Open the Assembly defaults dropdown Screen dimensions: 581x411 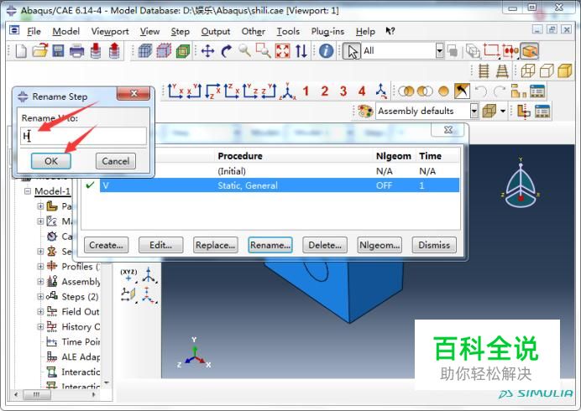[x=474, y=111]
